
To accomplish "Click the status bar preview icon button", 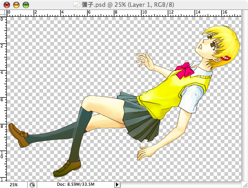I will pyautogui.click(x=32, y=185).
